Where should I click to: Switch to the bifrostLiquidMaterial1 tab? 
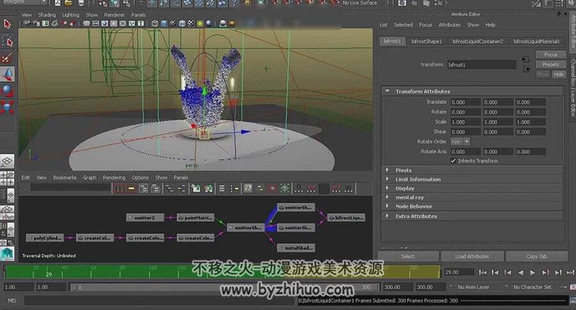click(536, 42)
